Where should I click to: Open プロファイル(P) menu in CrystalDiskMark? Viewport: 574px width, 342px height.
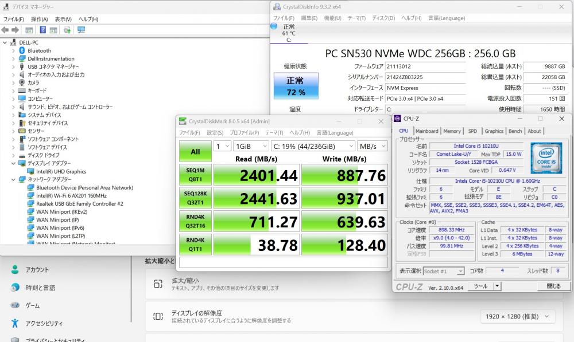click(x=244, y=133)
